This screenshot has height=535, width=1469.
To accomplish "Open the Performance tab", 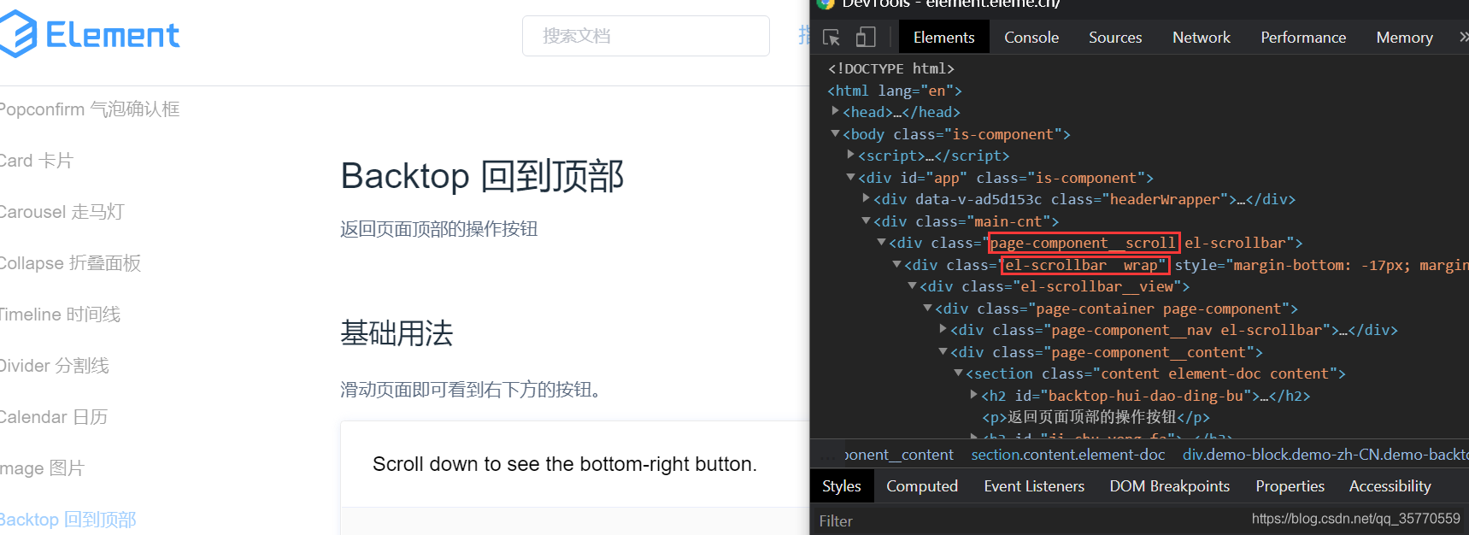I will click(1303, 38).
